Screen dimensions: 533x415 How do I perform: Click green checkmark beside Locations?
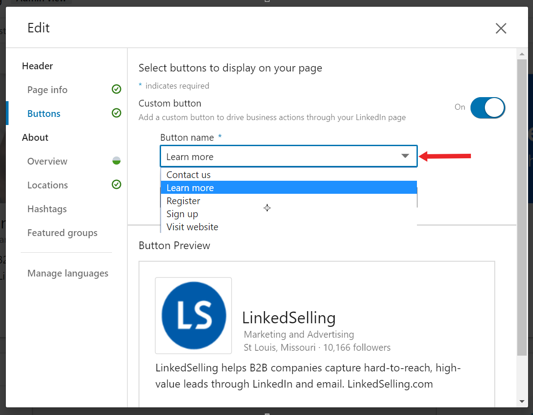(x=116, y=184)
